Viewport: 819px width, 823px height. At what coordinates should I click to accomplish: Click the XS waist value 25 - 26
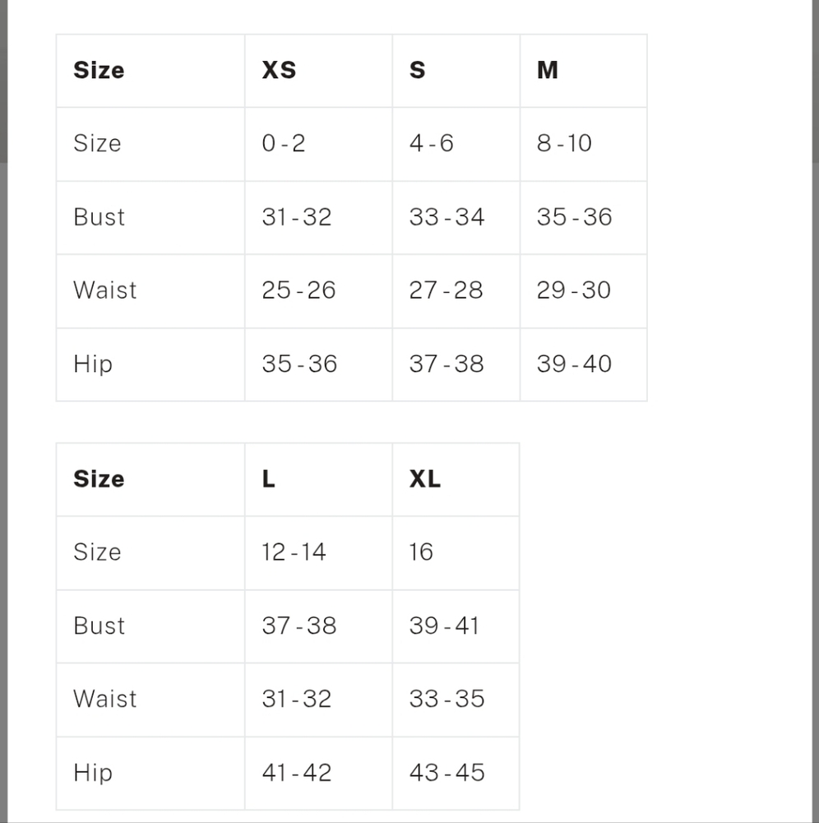[x=298, y=291]
